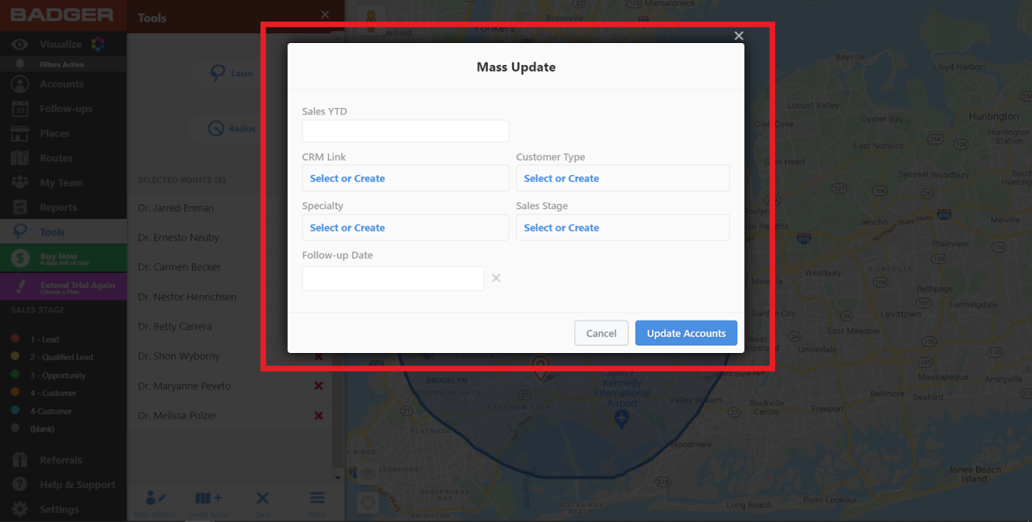
Task: Click the colorize dots icon beside Visualize
Action: [96, 44]
